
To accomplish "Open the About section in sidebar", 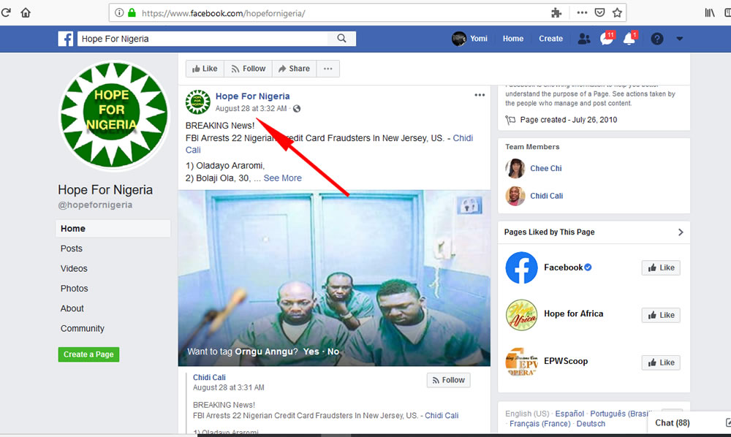I will click(72, 309).
